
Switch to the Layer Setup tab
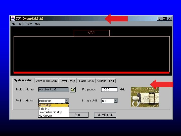[68, 81]
